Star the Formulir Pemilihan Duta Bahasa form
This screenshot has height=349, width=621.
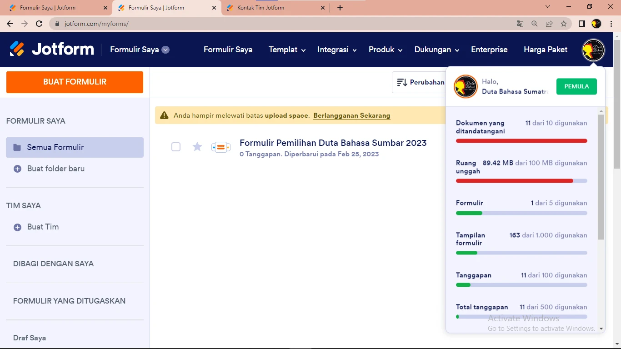(197, 147)
